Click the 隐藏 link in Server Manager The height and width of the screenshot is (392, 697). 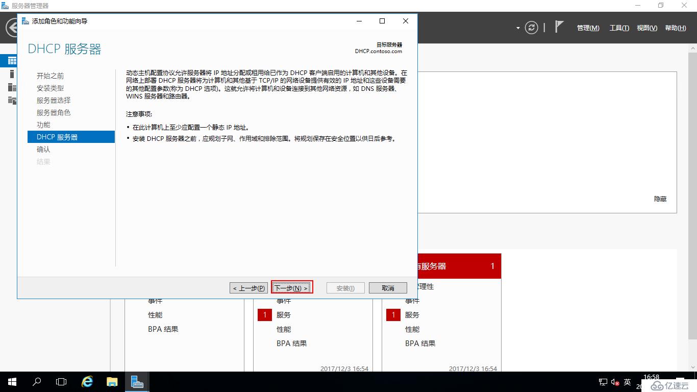(660, 199)
